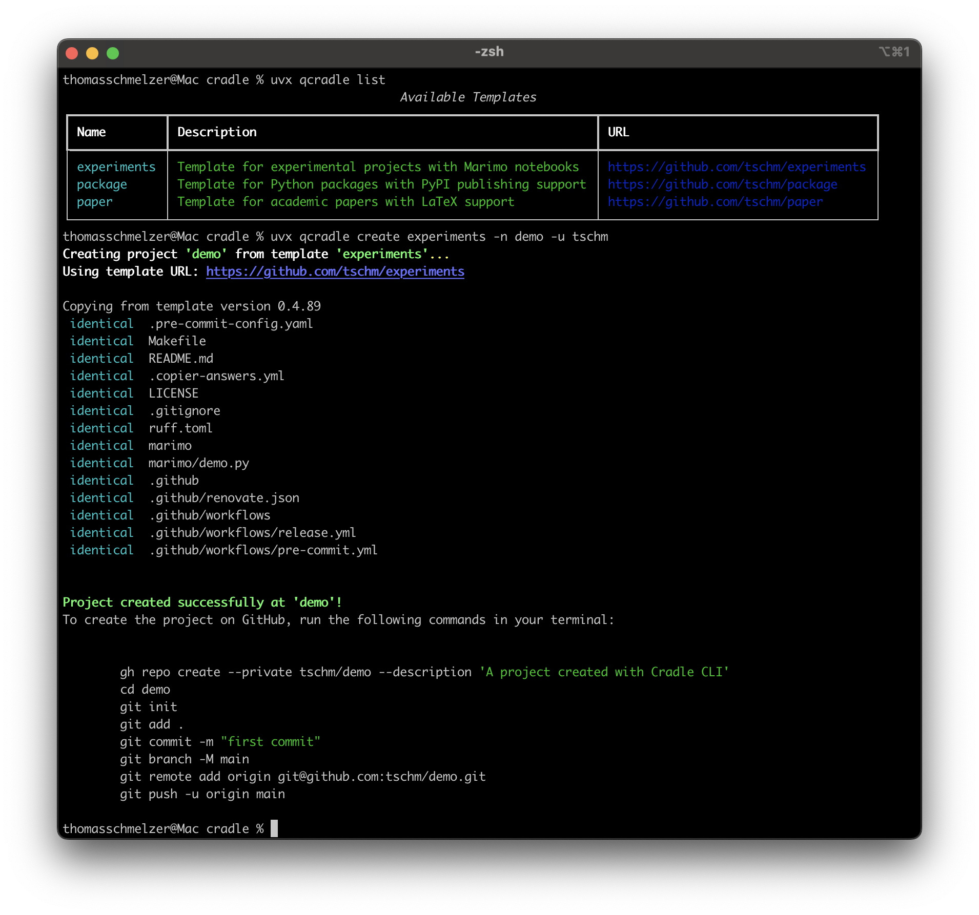979x915 pixels.
Task: Click the green full-screen window button
Action: click(113, 53)
